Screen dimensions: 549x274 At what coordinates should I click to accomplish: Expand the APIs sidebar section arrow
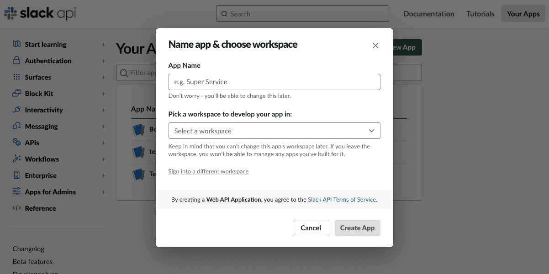tap(104, 143)
